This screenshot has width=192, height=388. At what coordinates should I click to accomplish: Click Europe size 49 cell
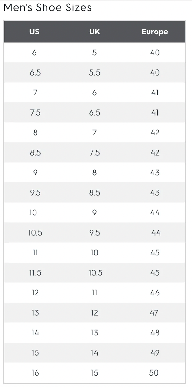pos(155,353)
